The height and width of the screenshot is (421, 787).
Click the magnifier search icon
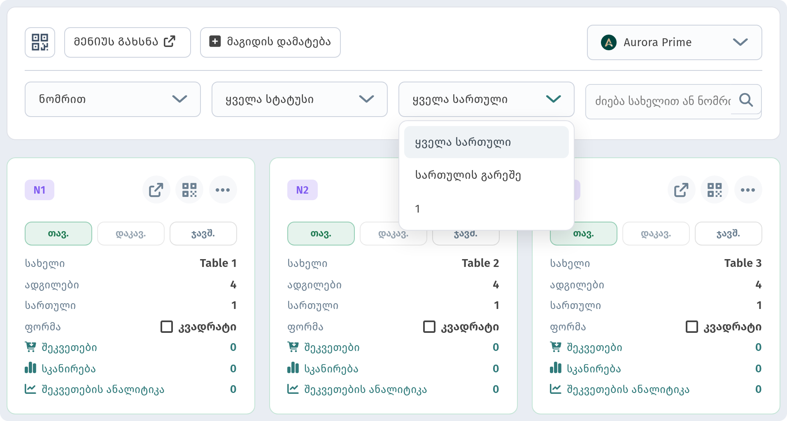click(x=746, y=100)
